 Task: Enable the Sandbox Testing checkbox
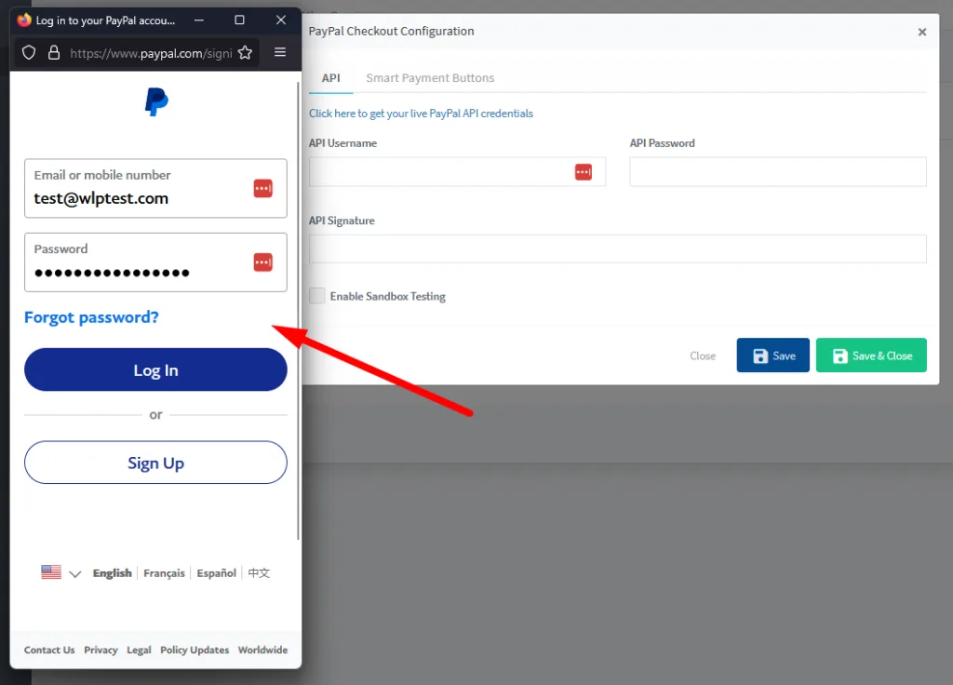click(316, 296)
